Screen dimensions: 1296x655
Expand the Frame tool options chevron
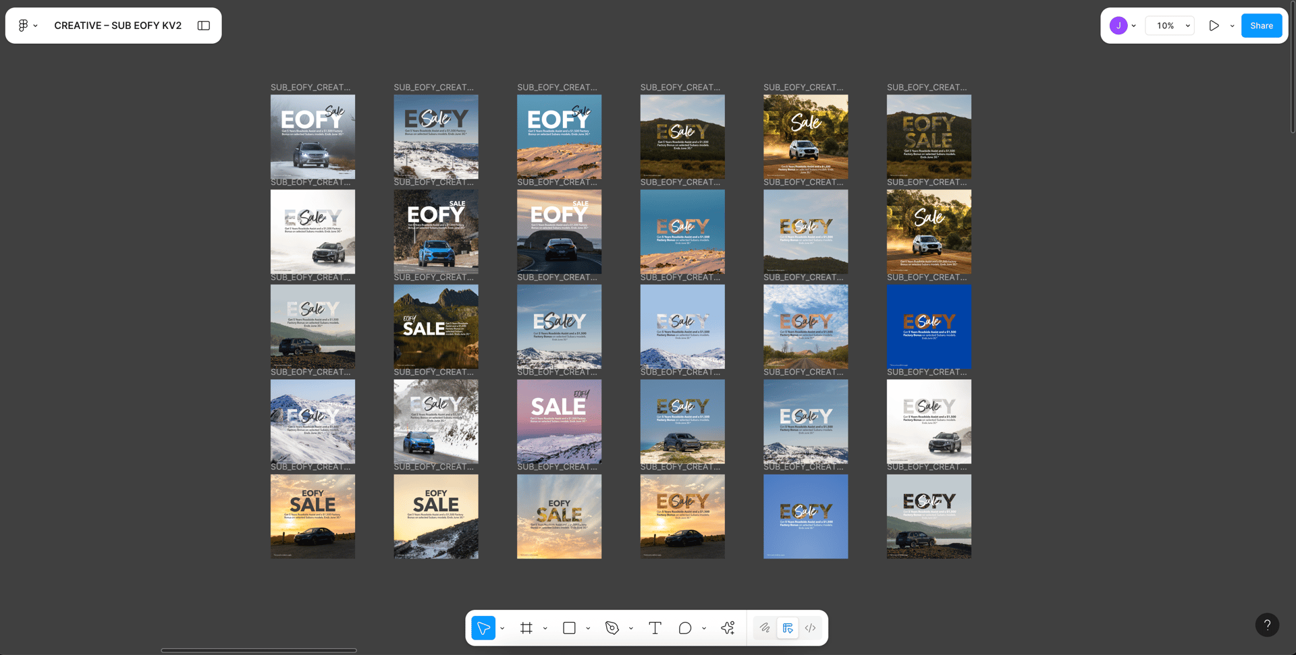click(x=545, y=628)
